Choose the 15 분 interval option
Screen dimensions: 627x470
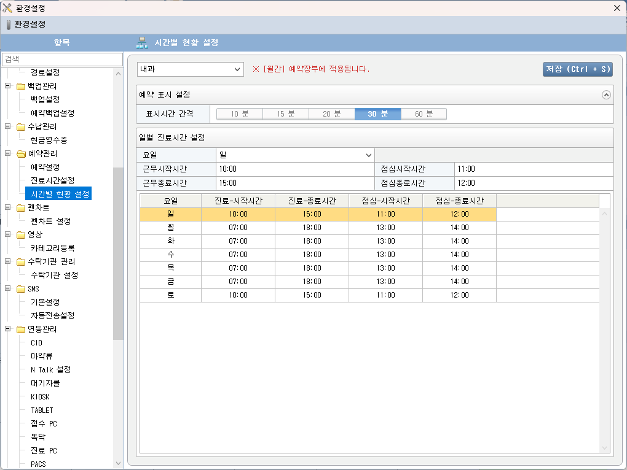(286, 114)
